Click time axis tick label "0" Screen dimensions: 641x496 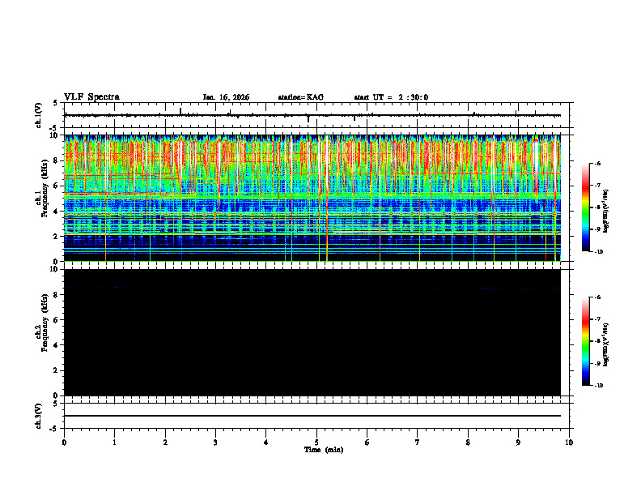click(x=64, y=443)
